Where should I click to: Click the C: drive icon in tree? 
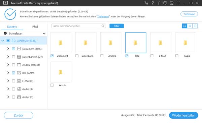(13, 41)
